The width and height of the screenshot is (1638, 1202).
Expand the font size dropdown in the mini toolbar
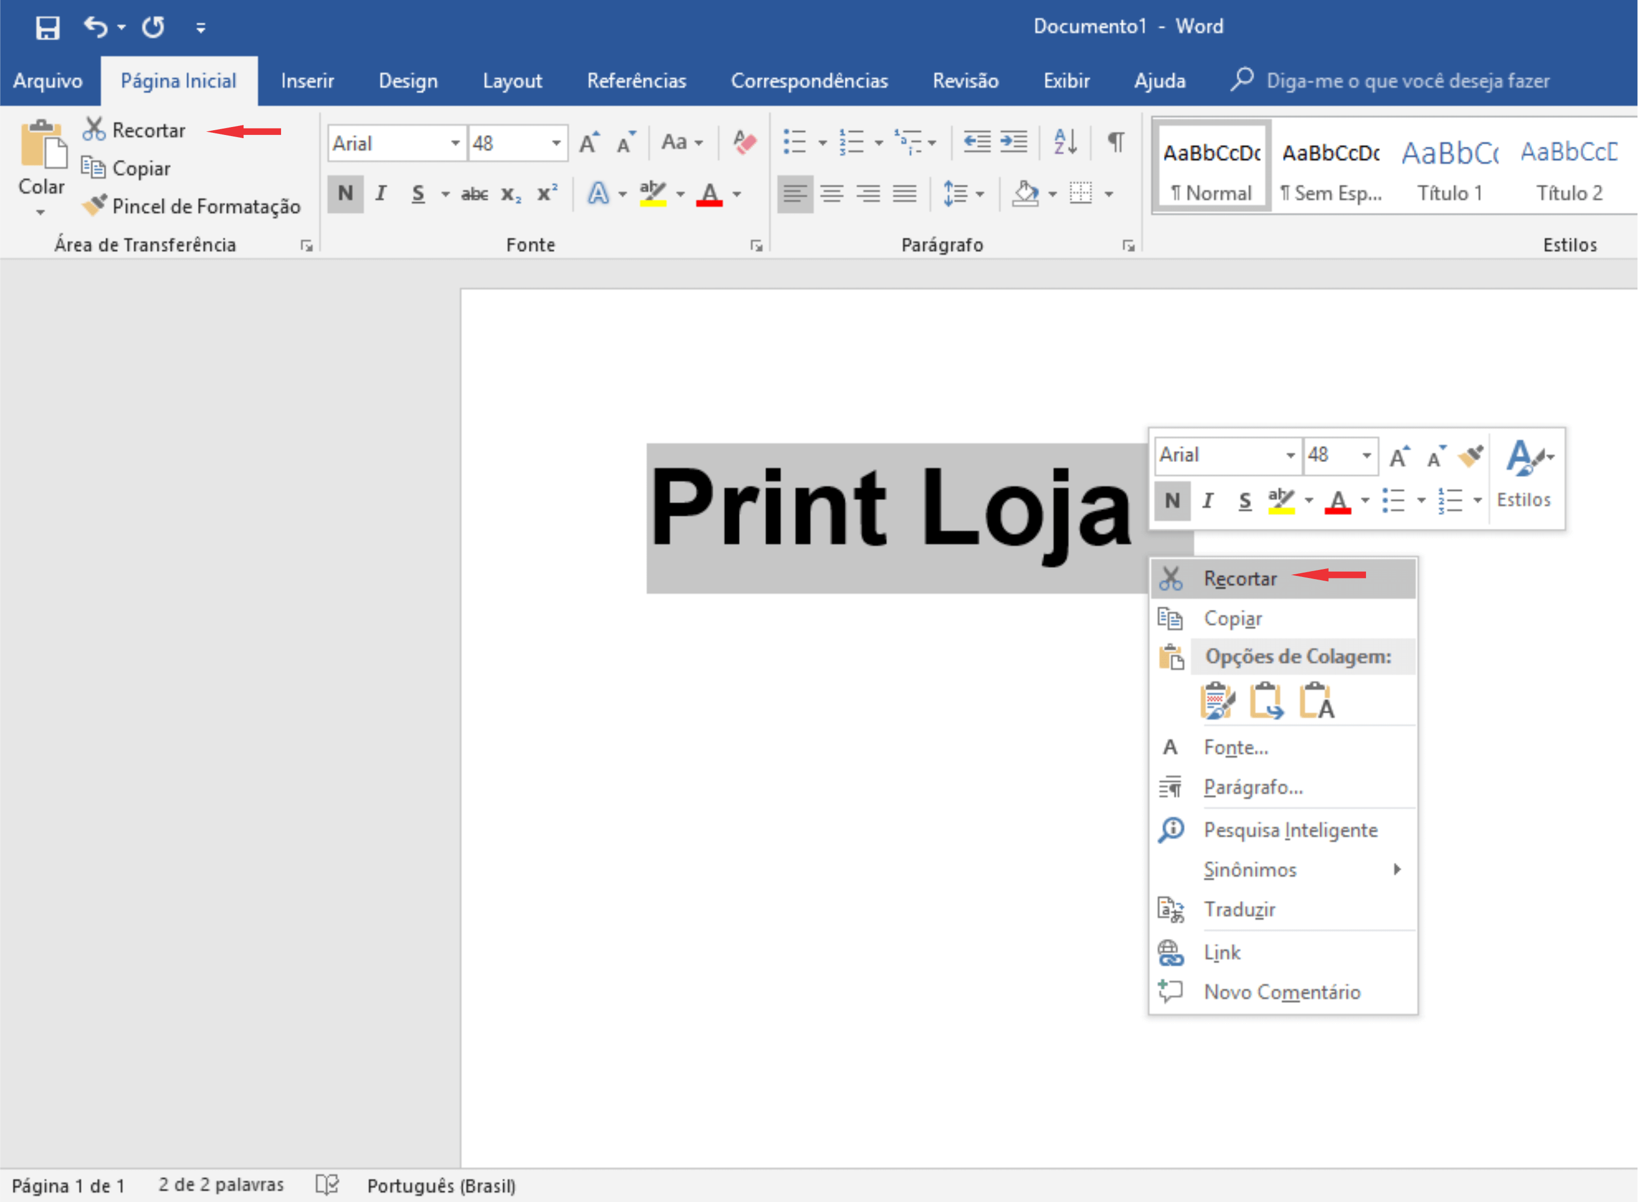click(x=1366, y=456)
